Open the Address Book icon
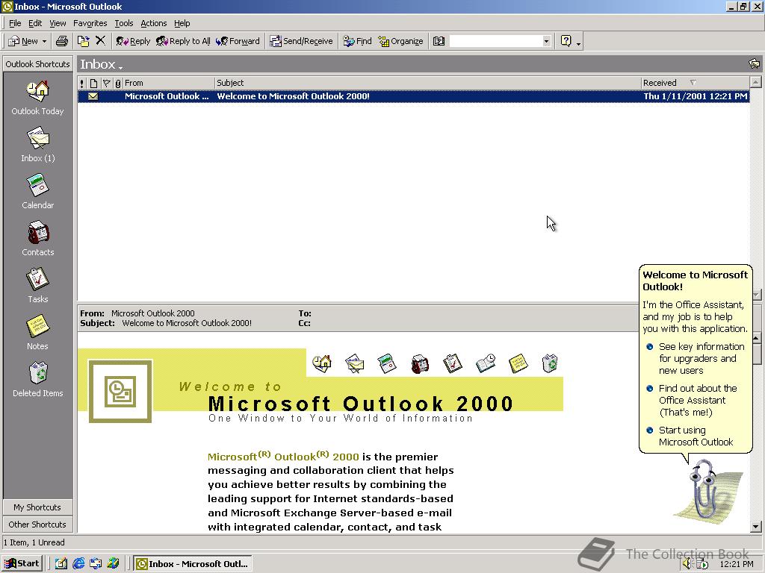The image size is (765, 573). 439,41
